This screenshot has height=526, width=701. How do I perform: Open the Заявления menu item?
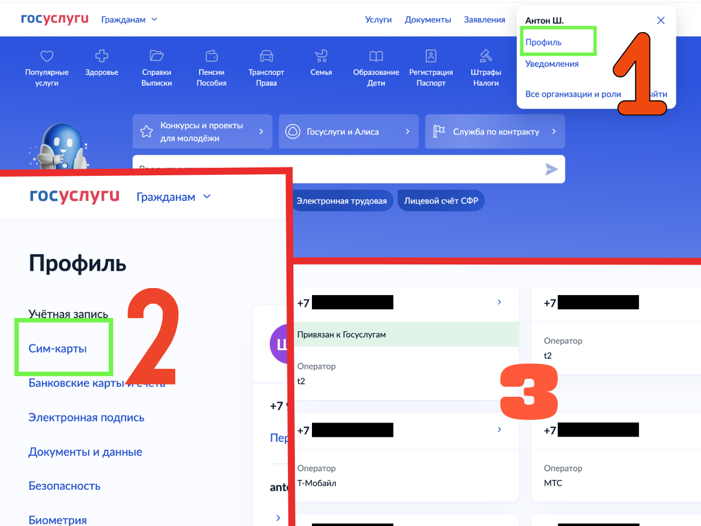coord(484,19)
